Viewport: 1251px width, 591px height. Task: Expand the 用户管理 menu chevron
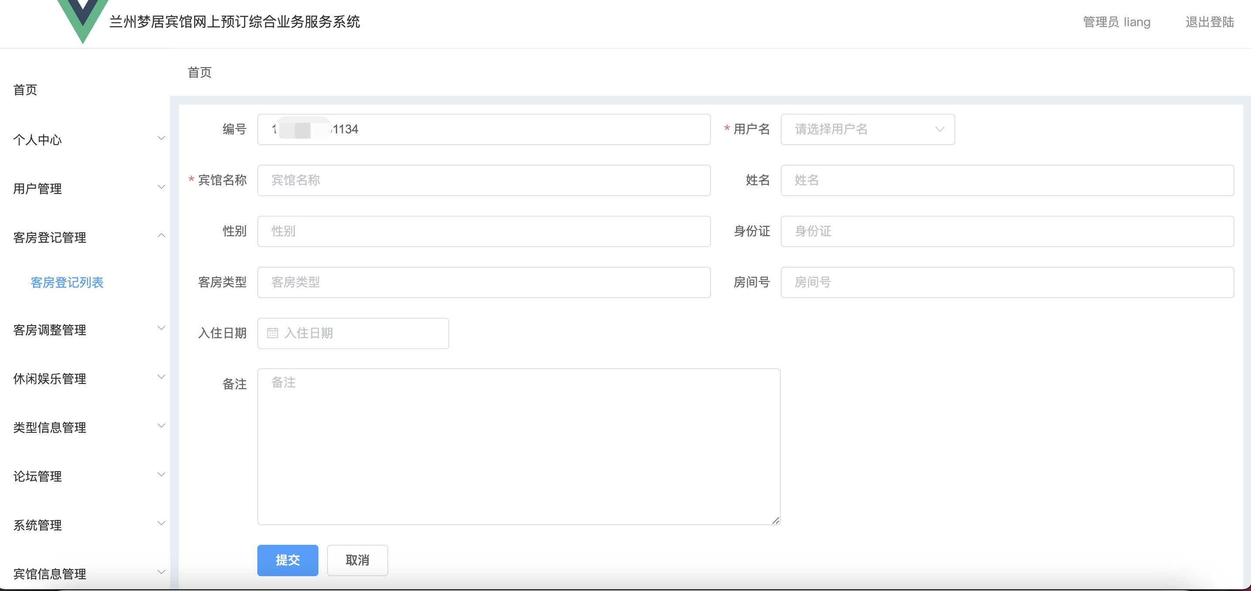pos(161,187)
